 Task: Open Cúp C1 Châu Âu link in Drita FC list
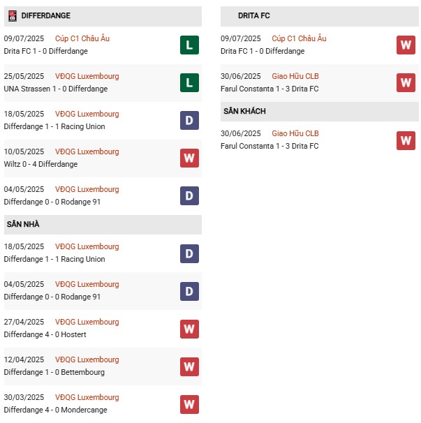299,38
